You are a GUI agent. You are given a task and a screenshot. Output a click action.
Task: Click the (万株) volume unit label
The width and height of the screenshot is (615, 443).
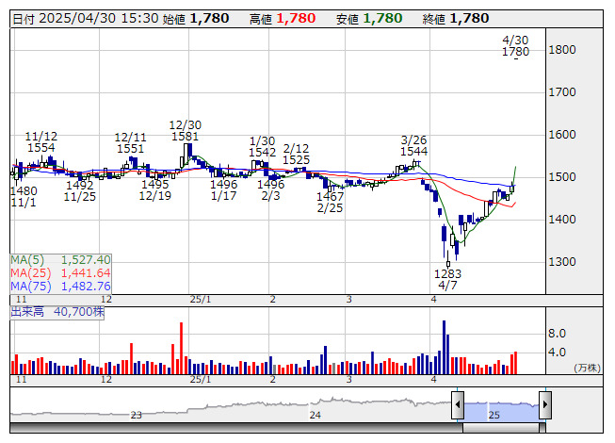(x=587, y=368)
